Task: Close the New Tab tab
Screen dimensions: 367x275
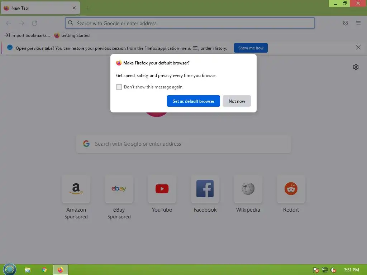Action: 74,8
